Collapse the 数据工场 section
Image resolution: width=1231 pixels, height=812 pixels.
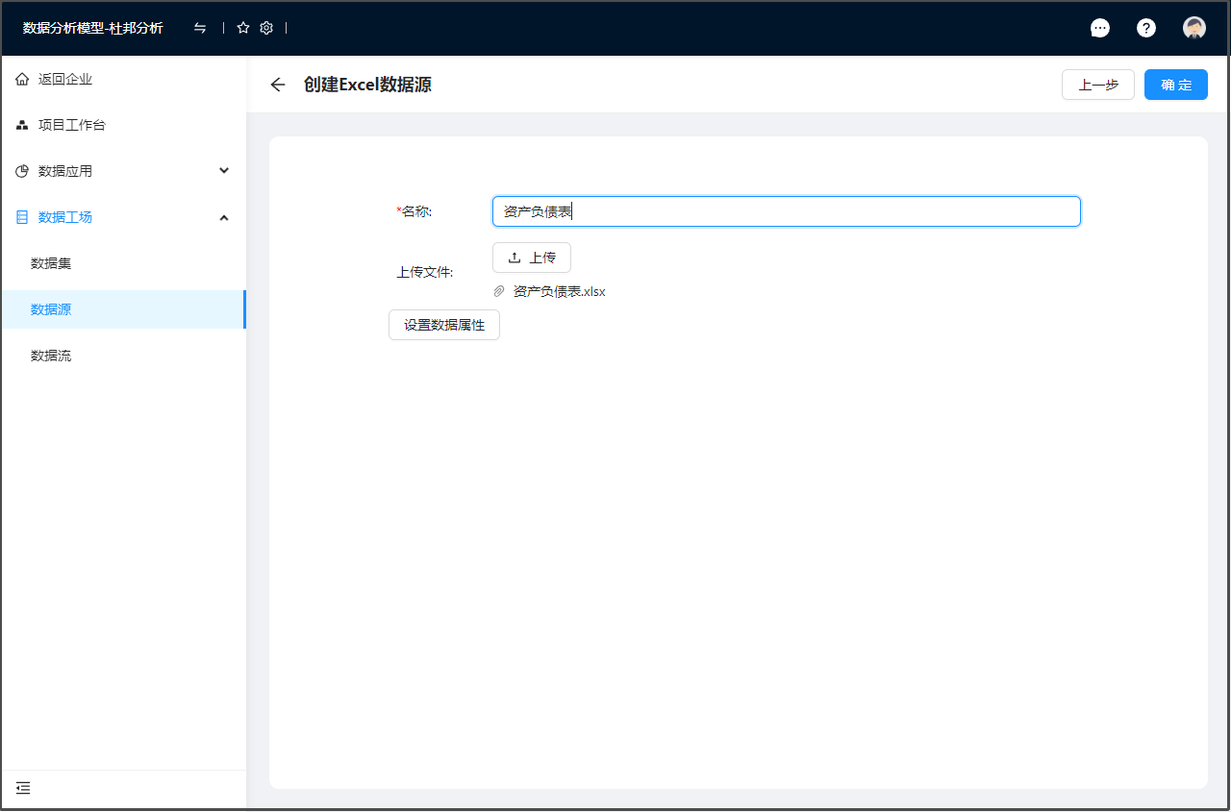tap(223, 217)
